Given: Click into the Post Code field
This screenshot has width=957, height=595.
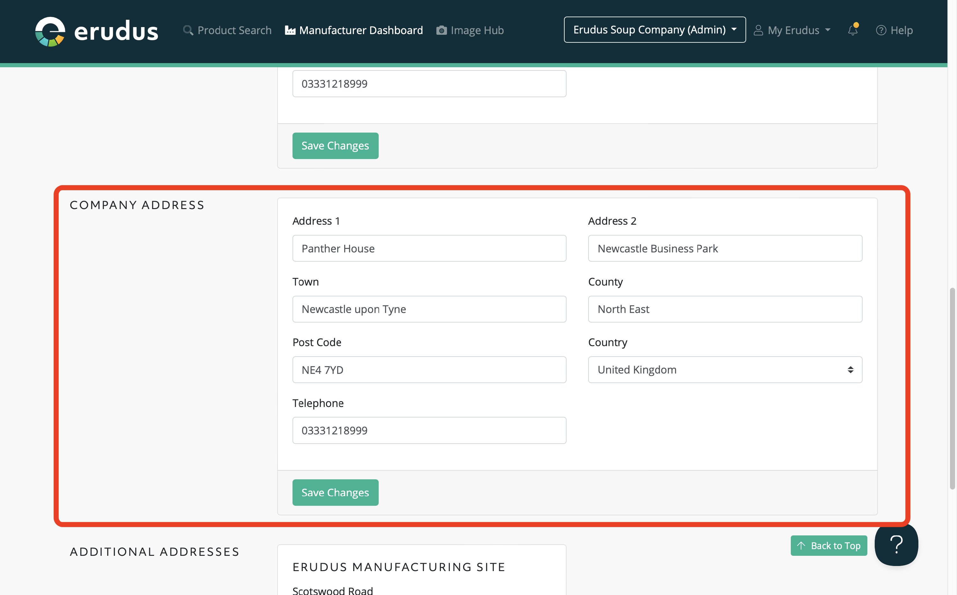Looking at the screenshot, I should click(429, 369).
